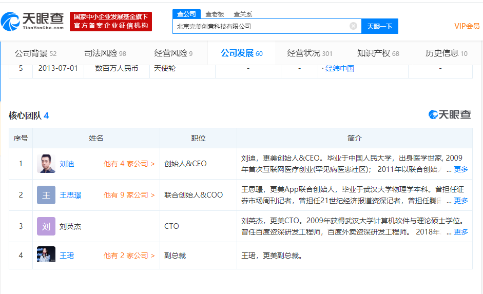Click 刘英杰's purple avatar icon

click(46, 226)
